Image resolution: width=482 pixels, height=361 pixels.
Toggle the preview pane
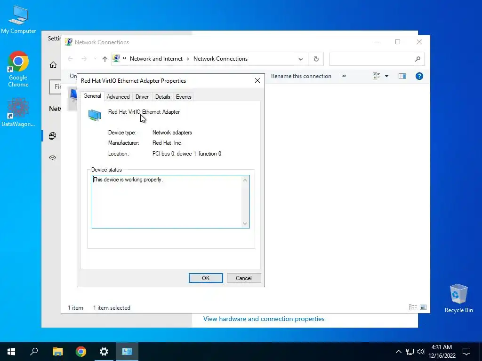(x=402, y=76)
